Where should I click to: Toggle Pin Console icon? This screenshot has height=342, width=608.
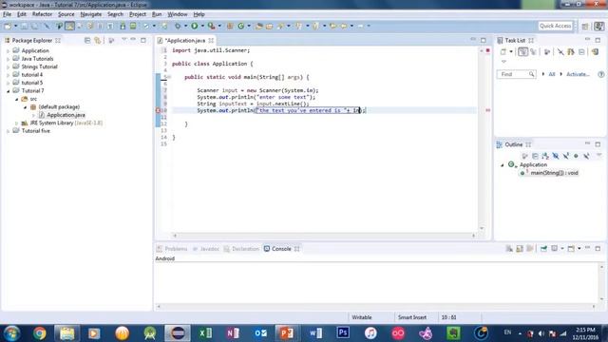pos(543,248)
